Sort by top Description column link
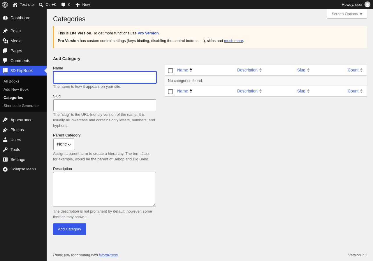 point(247,70)
